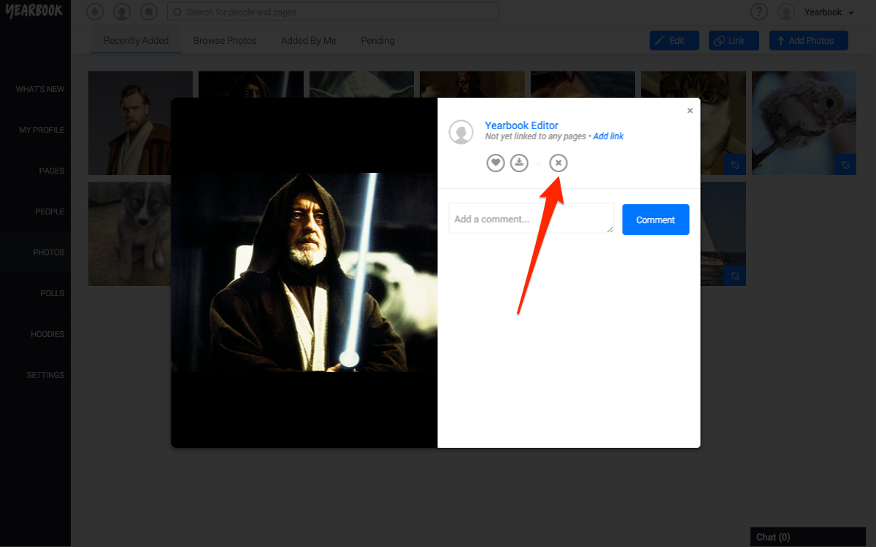Open the puppy photo thumbnail
The height and width of the screenshot is (547, 876).
129,233
